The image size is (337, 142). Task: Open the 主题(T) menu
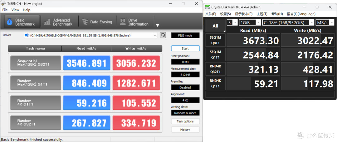click(x=262, y=14)
